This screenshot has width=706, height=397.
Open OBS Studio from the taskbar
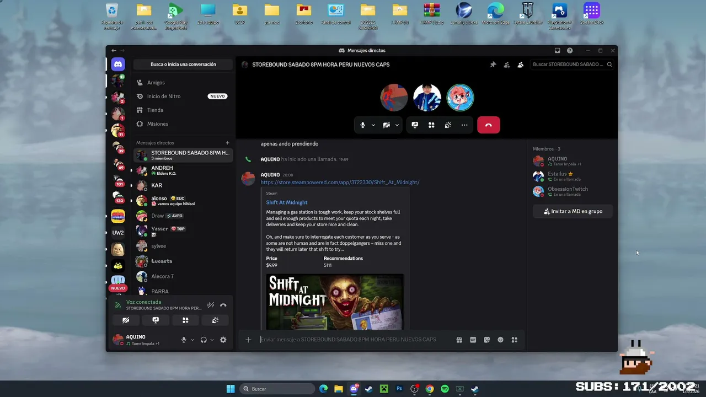[414, 389]
